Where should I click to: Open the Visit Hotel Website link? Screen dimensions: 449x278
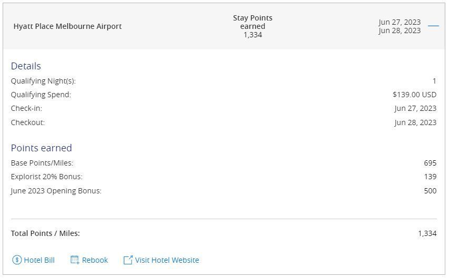coord(167,260)
